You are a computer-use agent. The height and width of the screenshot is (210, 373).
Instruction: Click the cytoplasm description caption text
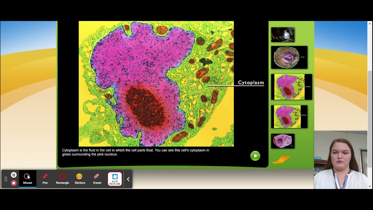click(136, 152)
